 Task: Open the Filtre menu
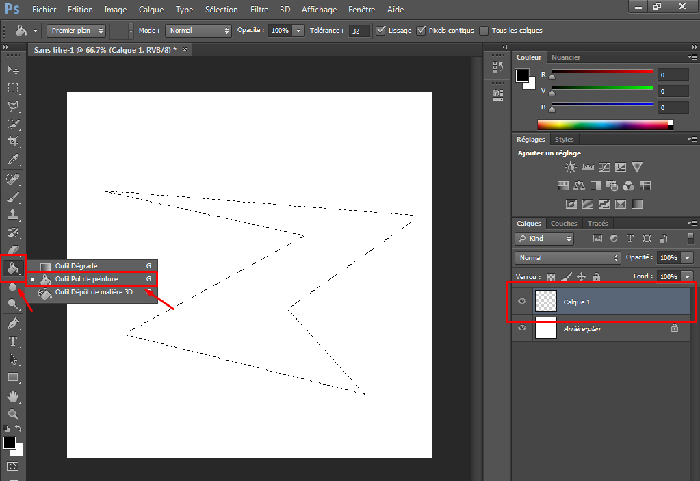259,10
